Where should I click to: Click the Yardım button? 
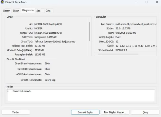coord(16,112)
